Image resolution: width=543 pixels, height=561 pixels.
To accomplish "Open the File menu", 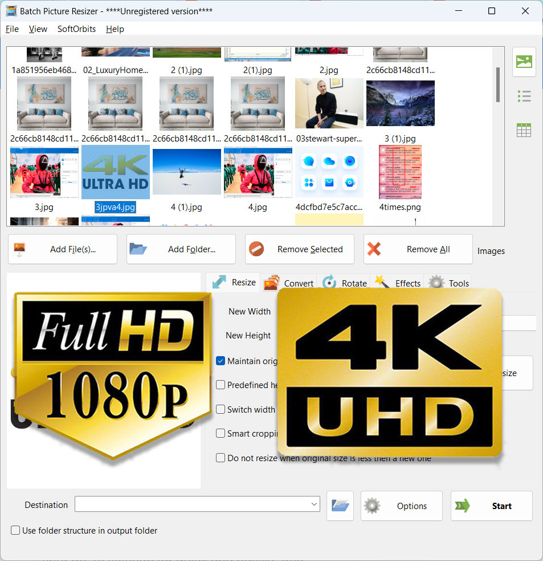I will click(x=12, y=29).
